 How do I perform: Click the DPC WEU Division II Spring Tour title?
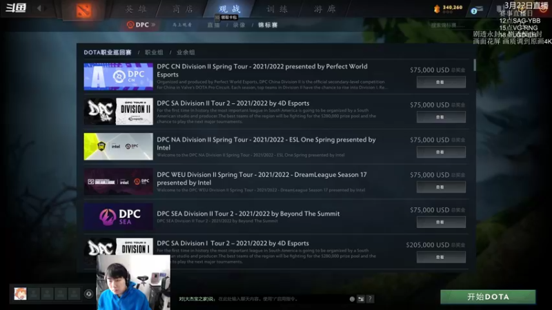point(262,178)
